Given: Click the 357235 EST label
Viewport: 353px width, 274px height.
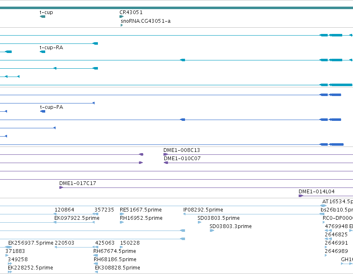Looking at the screenshot, I should 104,210.
